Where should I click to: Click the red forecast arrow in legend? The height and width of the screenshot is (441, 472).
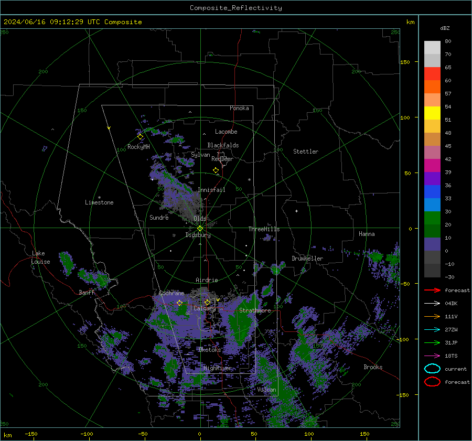click(x=432, y=290)
